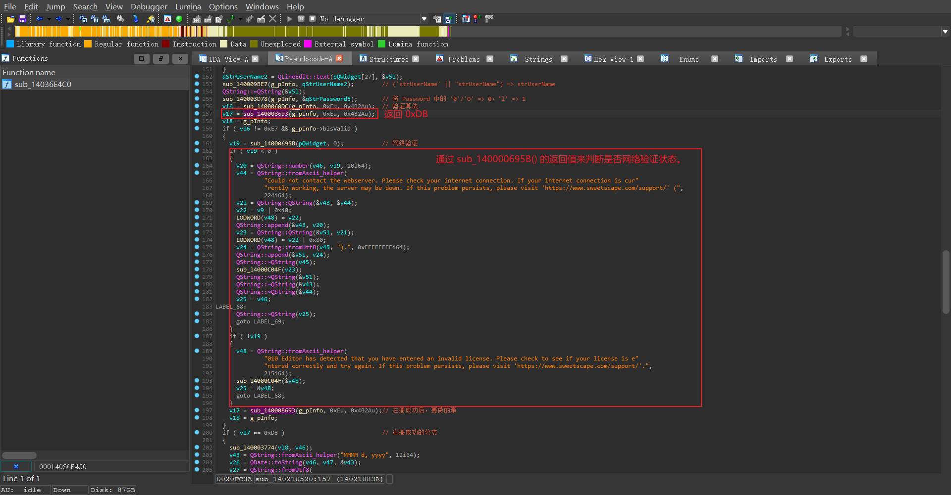Image resolution: width=951 pixels, height=495 pixels.
Task: Click the Regular function orange color swatch
Action: pyautogui.click(x=88, y=44)
